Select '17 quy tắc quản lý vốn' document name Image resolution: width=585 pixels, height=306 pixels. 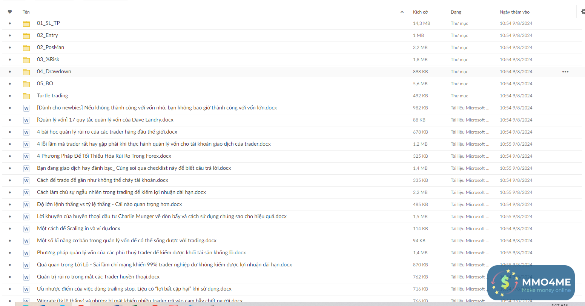click(105, 120)
